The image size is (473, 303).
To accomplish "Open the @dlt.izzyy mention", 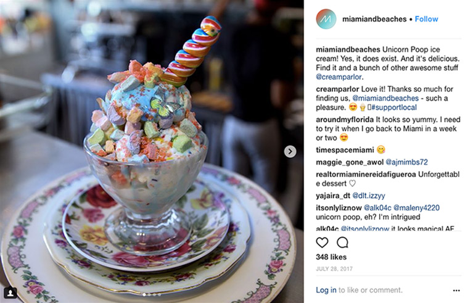I will 369,196.
